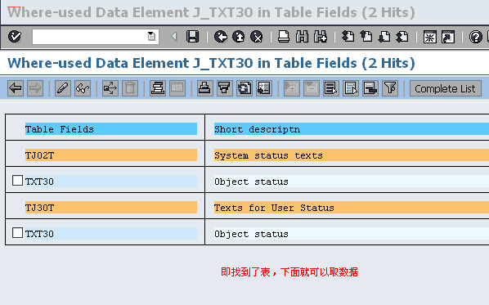Click the grayed expand node icon
This screenshot has height=305, width=489.
pos(292,88)
